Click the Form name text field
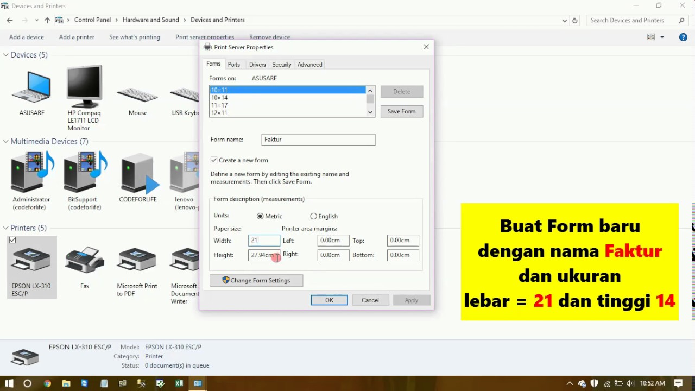 [x=318, y=140]
